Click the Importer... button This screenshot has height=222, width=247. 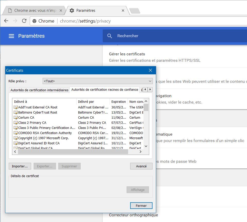click(x=20, y=166)
